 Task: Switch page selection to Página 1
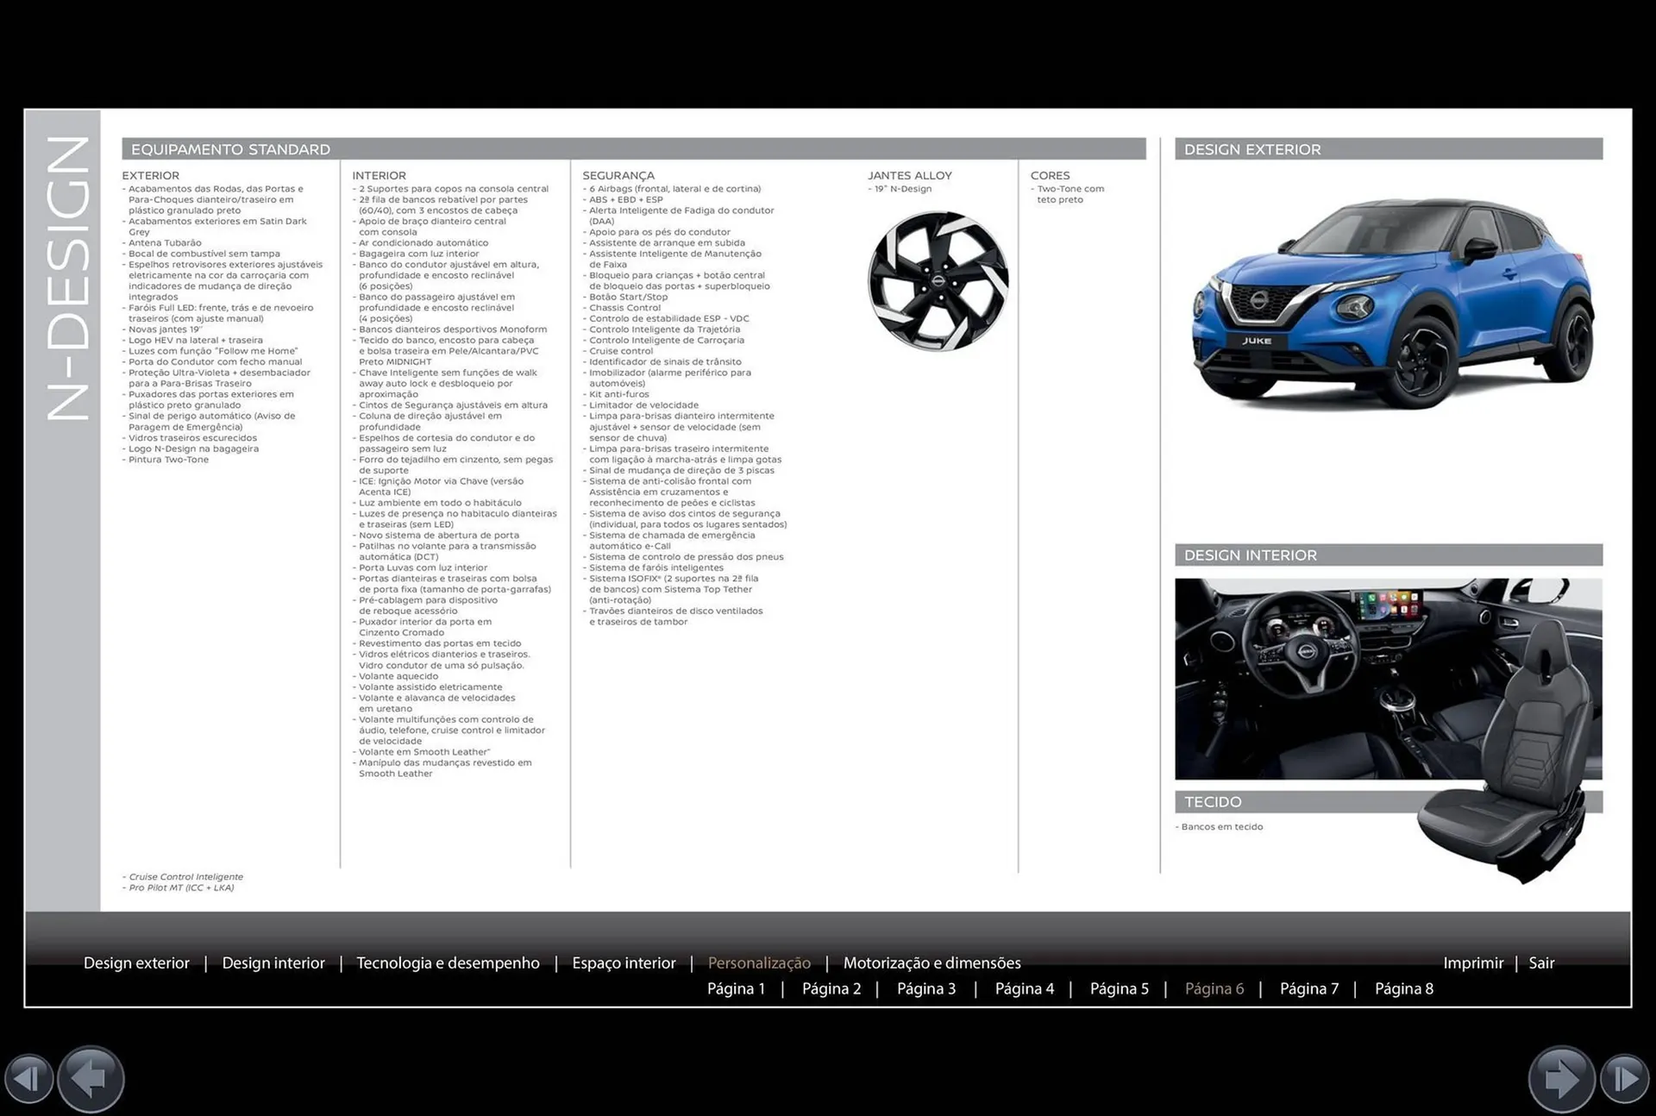(736, 988)
